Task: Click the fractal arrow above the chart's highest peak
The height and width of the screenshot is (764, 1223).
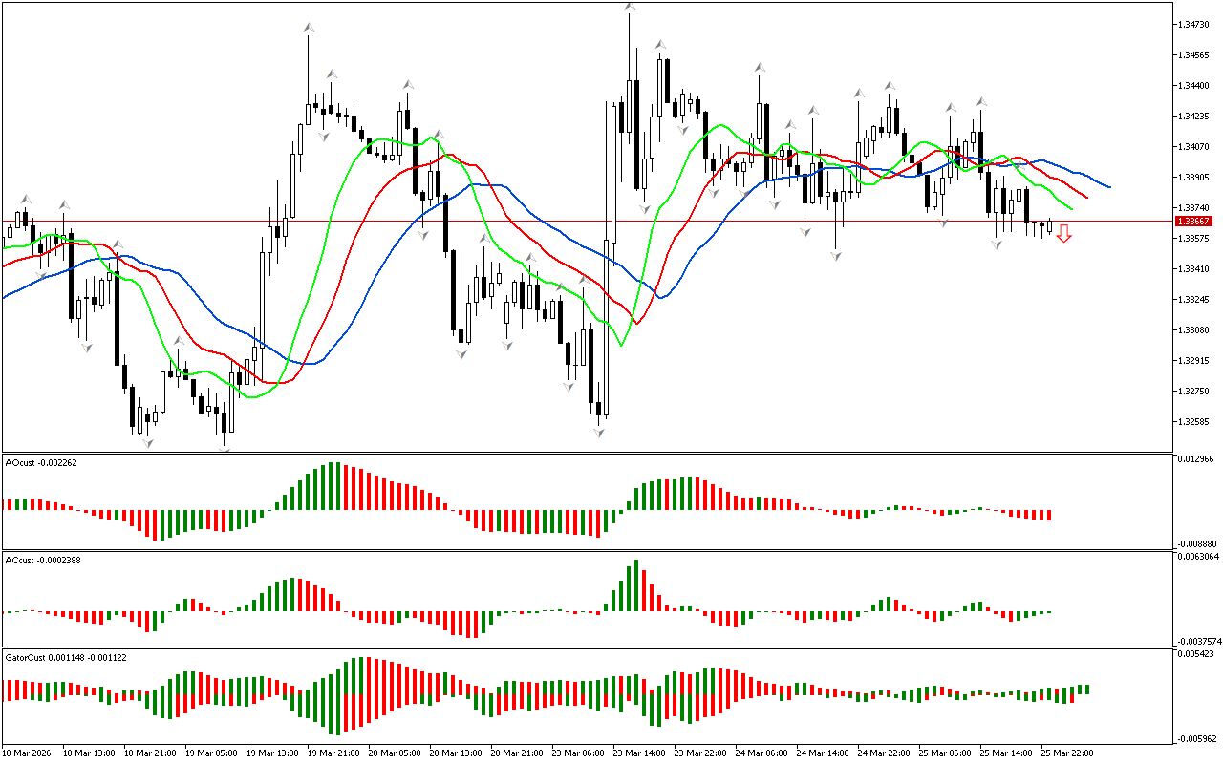Action: pyautogui.click(x=630, y=7)
